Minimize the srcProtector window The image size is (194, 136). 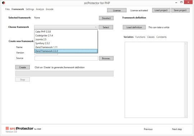(x=176, y=3)
